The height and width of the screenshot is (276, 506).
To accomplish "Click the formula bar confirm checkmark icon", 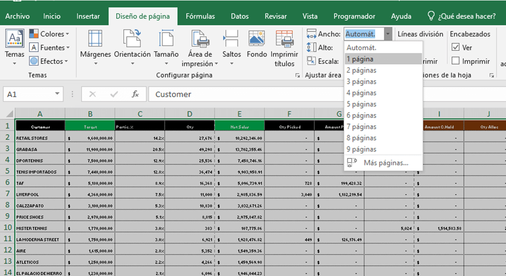I will click(114, 94).
